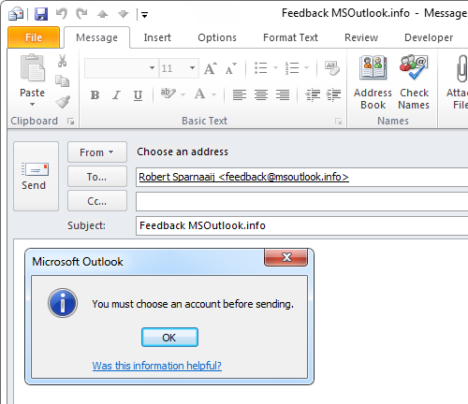
Task: Open Customize Quick Access Toolbar dropdown
Action: (x=144, y=14)
